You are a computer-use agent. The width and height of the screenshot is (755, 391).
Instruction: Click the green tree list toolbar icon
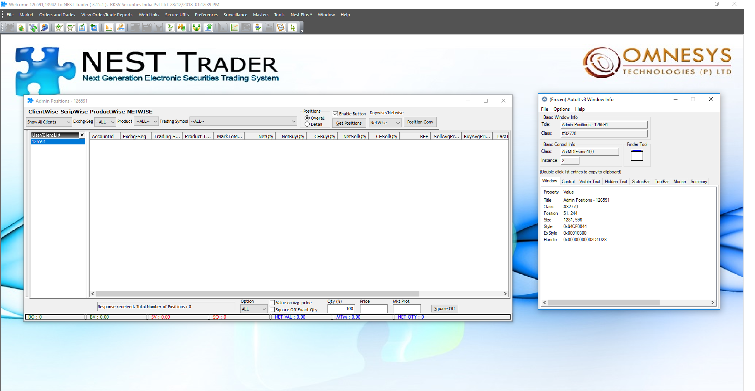(293, 27)
